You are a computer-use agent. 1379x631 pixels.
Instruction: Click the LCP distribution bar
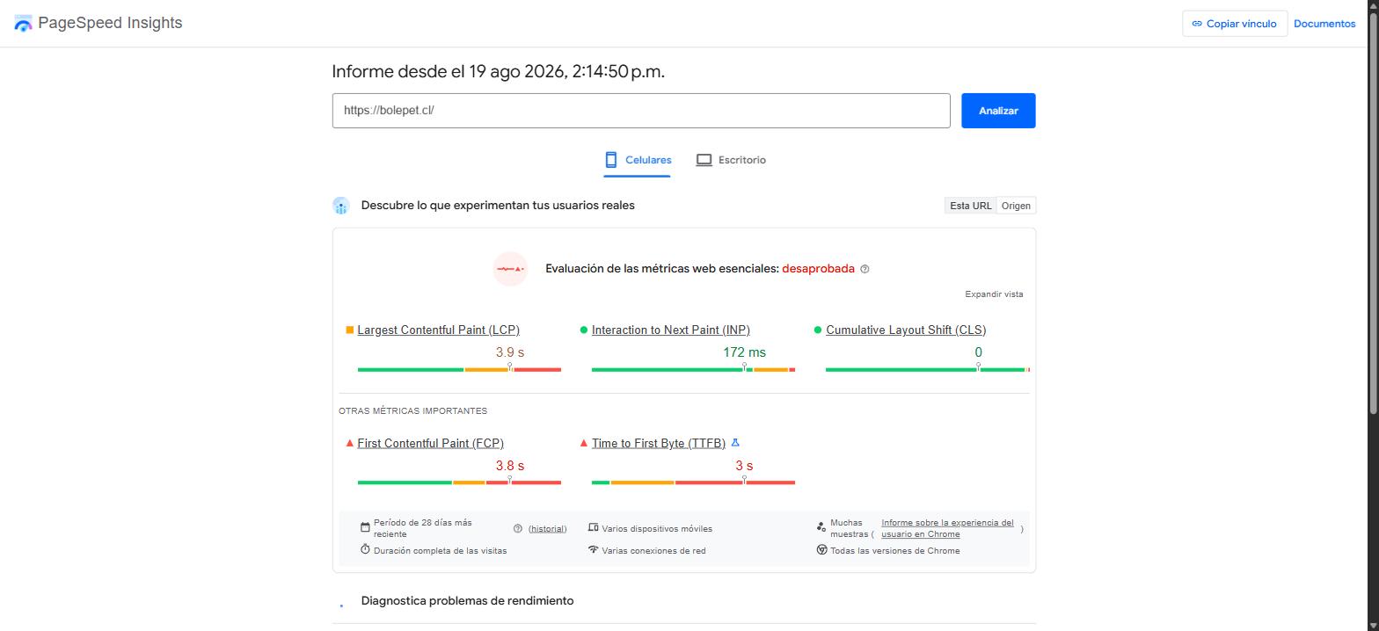[x=459, y=370]
